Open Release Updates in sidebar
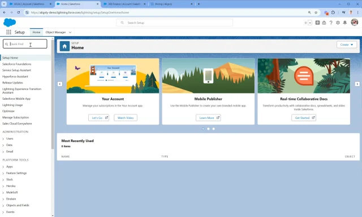The width and height of the screenshot is (362, 217). (12, 83)
